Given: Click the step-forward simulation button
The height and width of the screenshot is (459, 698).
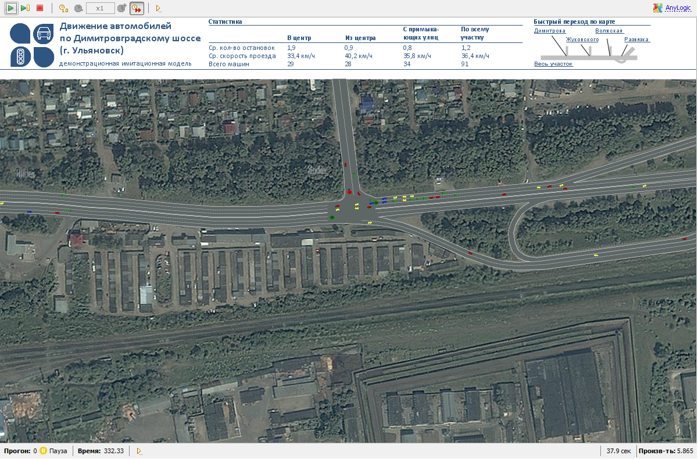Looking at the screenshot, I should pos(25,8).
